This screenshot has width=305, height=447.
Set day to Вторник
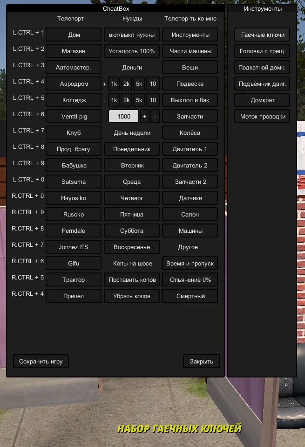[x=132, y=165]
